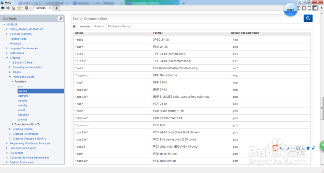The width and height of the screenshot is (324, 173).
Task: Expand Mathematics tree arrow
Action: coord(7,53)
